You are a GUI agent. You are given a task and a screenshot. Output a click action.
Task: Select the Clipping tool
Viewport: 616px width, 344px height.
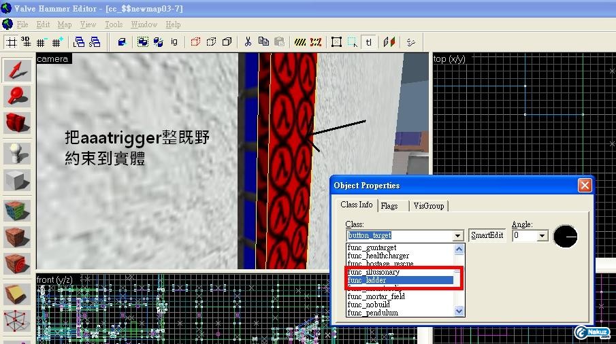coord(17,294)
